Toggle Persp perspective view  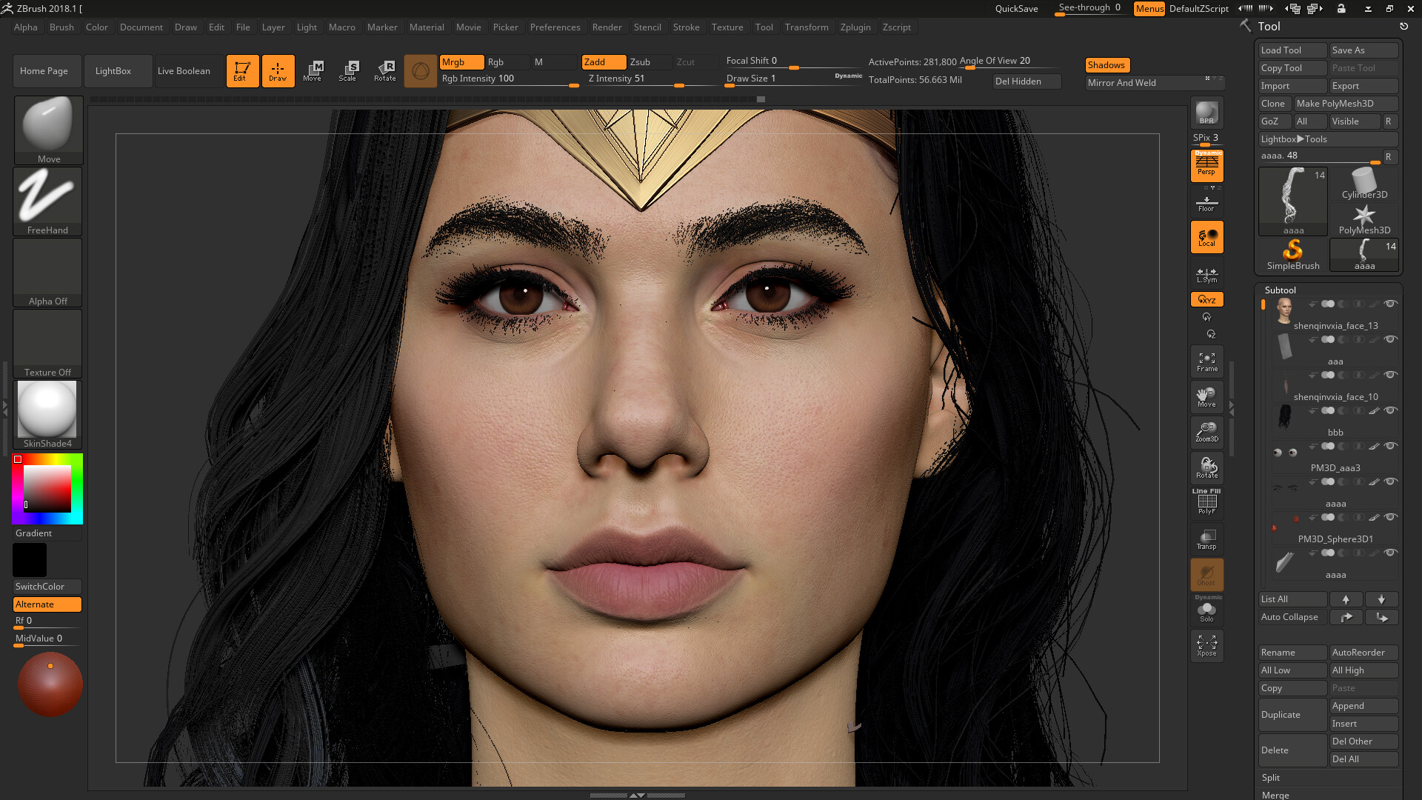point(1206,165)
